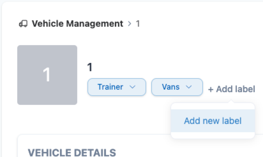Click the Vehicle Details section heading
This screenshot has width=263, height=157.
click(72, 153)
